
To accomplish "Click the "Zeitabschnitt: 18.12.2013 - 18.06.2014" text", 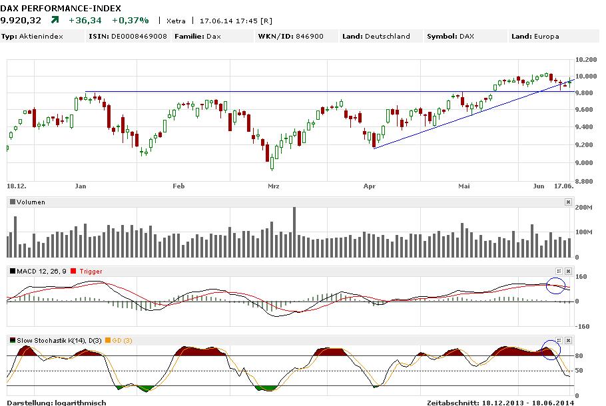I will pyautogui.click(x=501, y=403).
